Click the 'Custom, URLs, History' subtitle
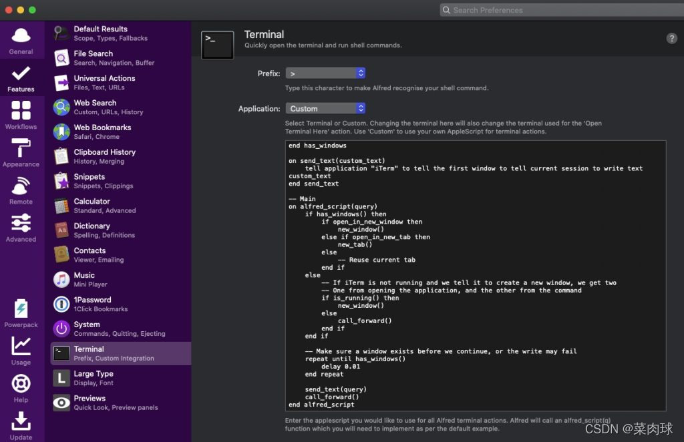Screen dimensions: 684x442 [108, 112]
